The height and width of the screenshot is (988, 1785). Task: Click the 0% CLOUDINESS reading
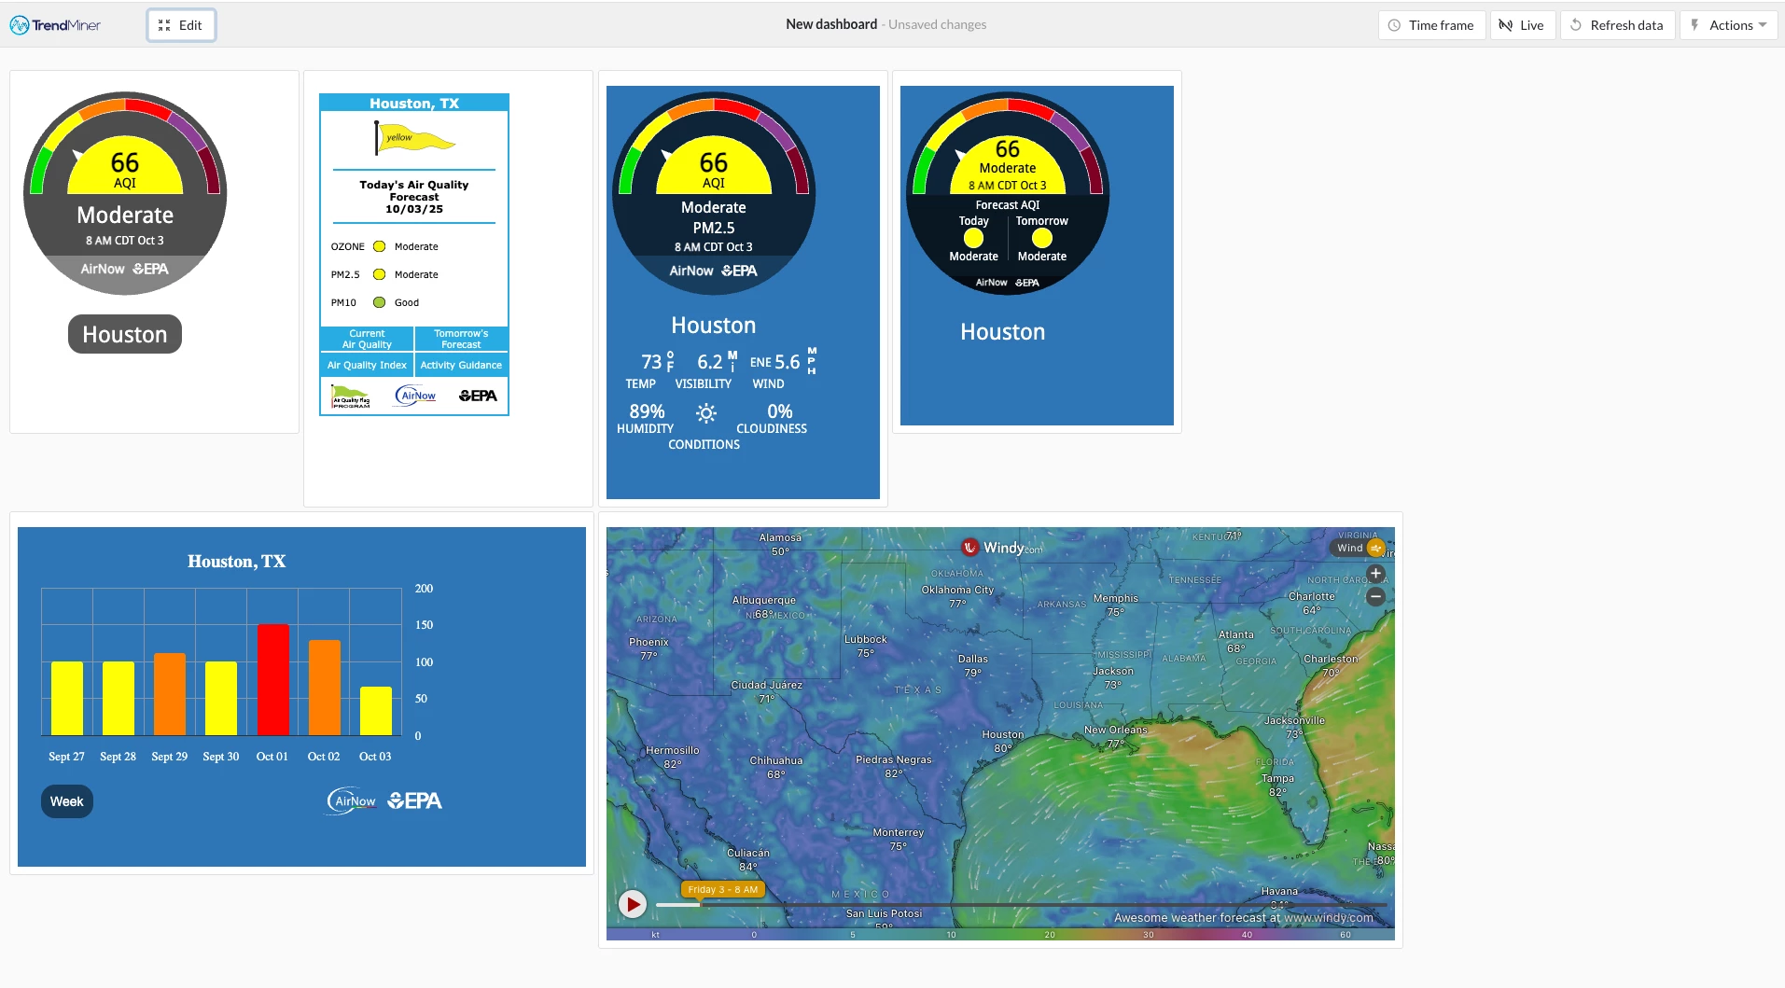(773, 418)
